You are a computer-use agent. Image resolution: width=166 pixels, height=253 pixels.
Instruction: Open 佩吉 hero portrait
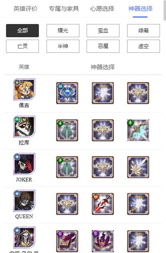point(24,89)
